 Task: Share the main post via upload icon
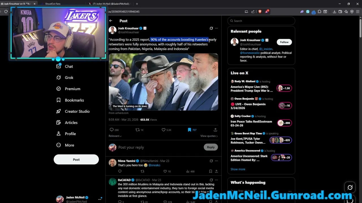216,130
